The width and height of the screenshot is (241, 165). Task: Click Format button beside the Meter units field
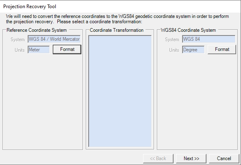pyautogui.click(x=67, y=49)
